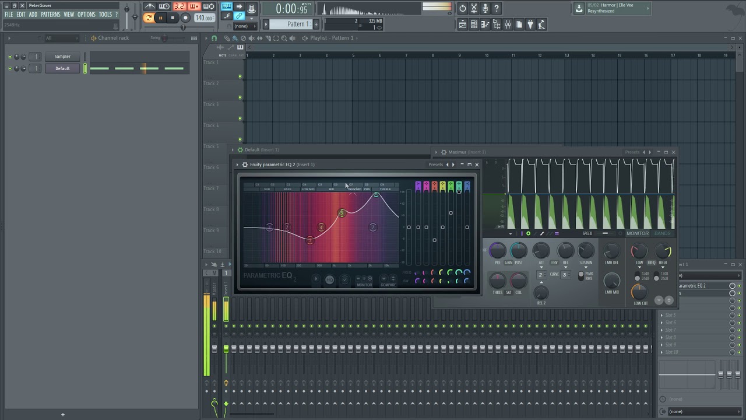This screenshot has width=746, height=420.
Task: Open the OPTIONS menu
Action: (x=86, y=15)
